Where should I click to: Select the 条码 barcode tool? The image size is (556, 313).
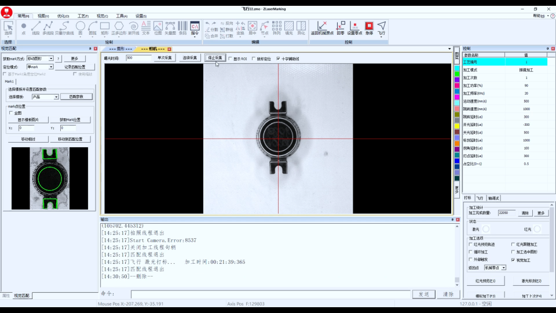click(x=182, y=28)
